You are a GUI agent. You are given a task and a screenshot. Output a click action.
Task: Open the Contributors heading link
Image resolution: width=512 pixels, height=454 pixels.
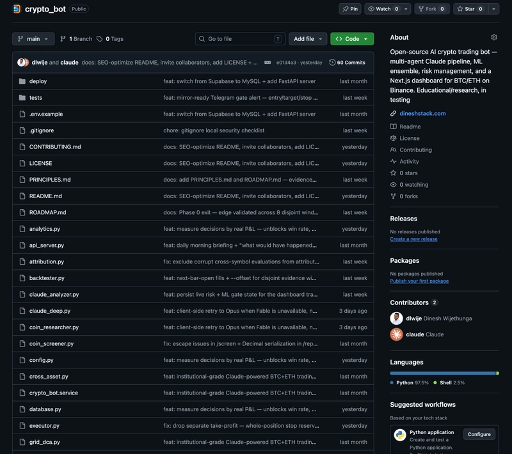(413, 302)
